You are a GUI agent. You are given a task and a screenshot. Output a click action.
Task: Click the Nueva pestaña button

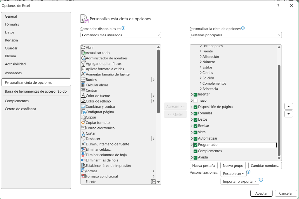tap(204, 166)
